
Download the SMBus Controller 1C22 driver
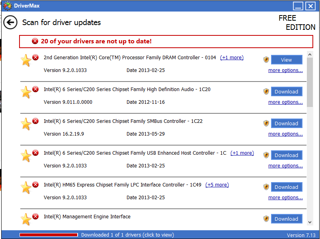(287, 123)
